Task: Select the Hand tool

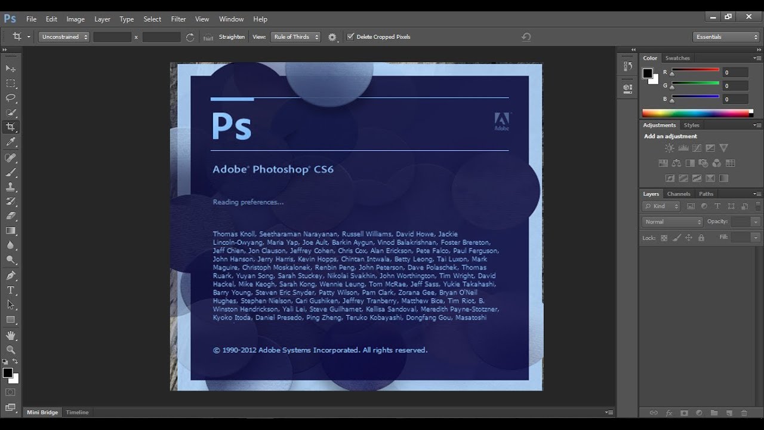Action: tap(11, 336)
